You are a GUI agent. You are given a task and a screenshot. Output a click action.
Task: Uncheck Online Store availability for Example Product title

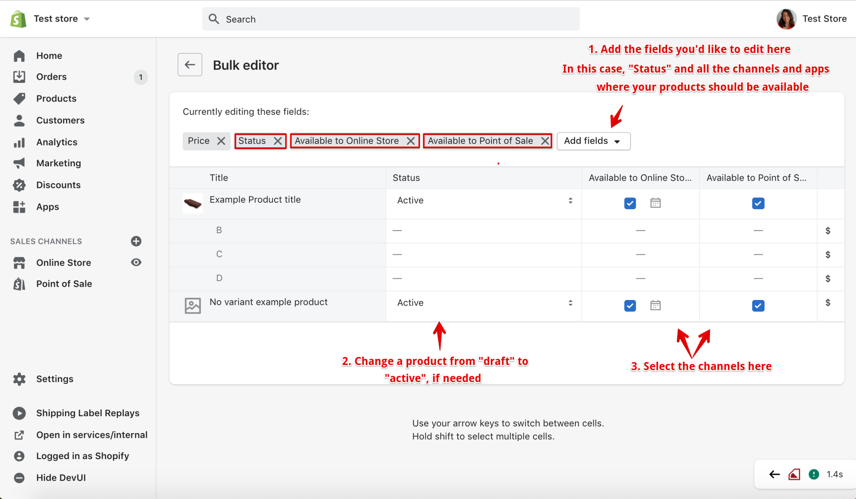[x=630, y=203]
